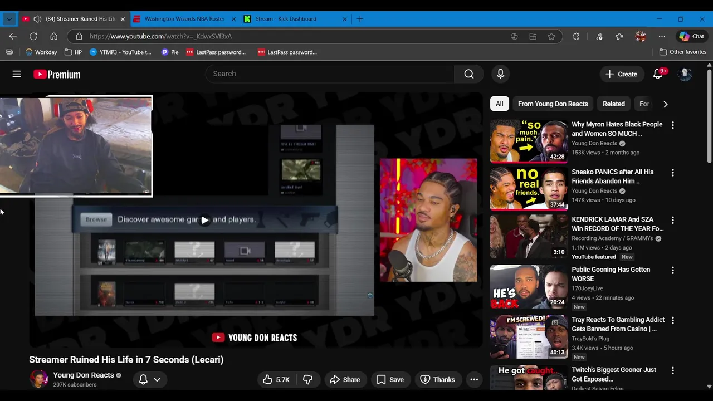Click the Create button
The height and width of the screenshot is (401, 713).
(x=622, y=74)
